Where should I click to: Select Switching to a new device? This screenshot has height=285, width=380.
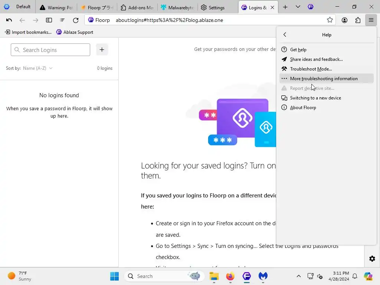click(327, 98)
